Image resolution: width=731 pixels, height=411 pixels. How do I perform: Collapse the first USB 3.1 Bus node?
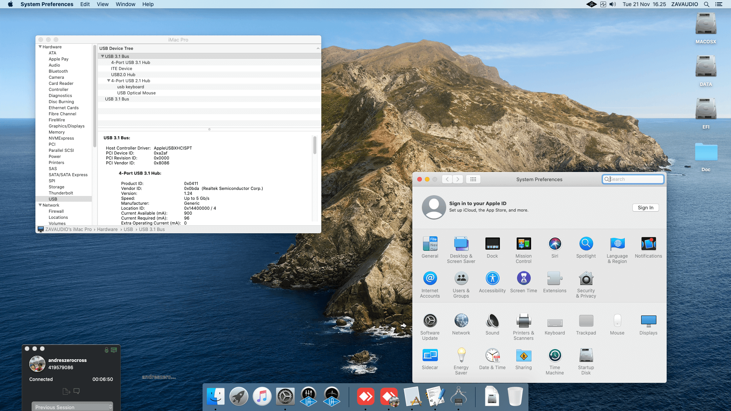pos(102,56)
